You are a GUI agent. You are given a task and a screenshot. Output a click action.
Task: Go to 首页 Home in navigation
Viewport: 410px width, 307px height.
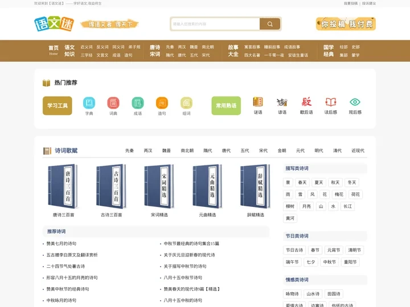(54, 50)
